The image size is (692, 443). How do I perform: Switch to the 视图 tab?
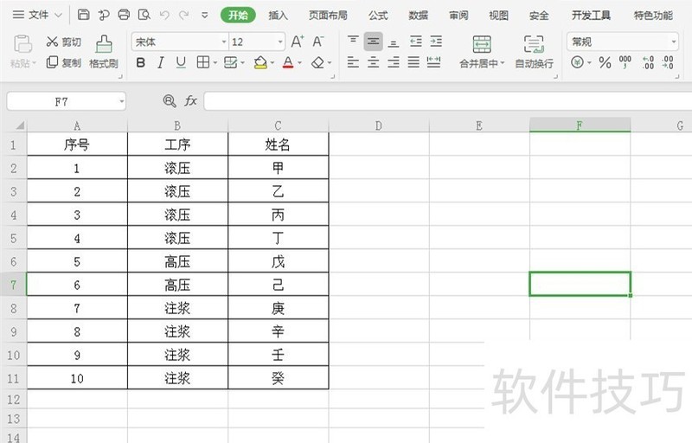pyautogui.click(x=499, y=16)
